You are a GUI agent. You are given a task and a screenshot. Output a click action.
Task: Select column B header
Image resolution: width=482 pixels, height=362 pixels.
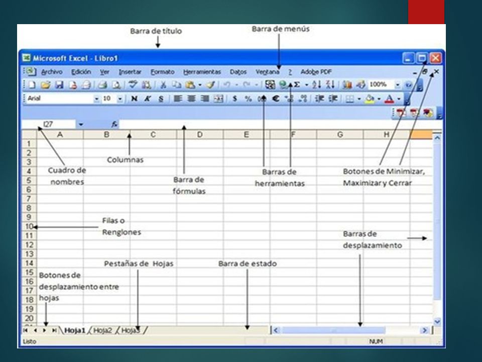106,135
